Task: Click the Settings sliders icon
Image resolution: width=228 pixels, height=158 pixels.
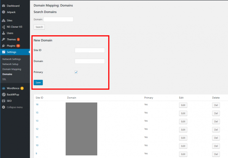Action: [3, 52]
